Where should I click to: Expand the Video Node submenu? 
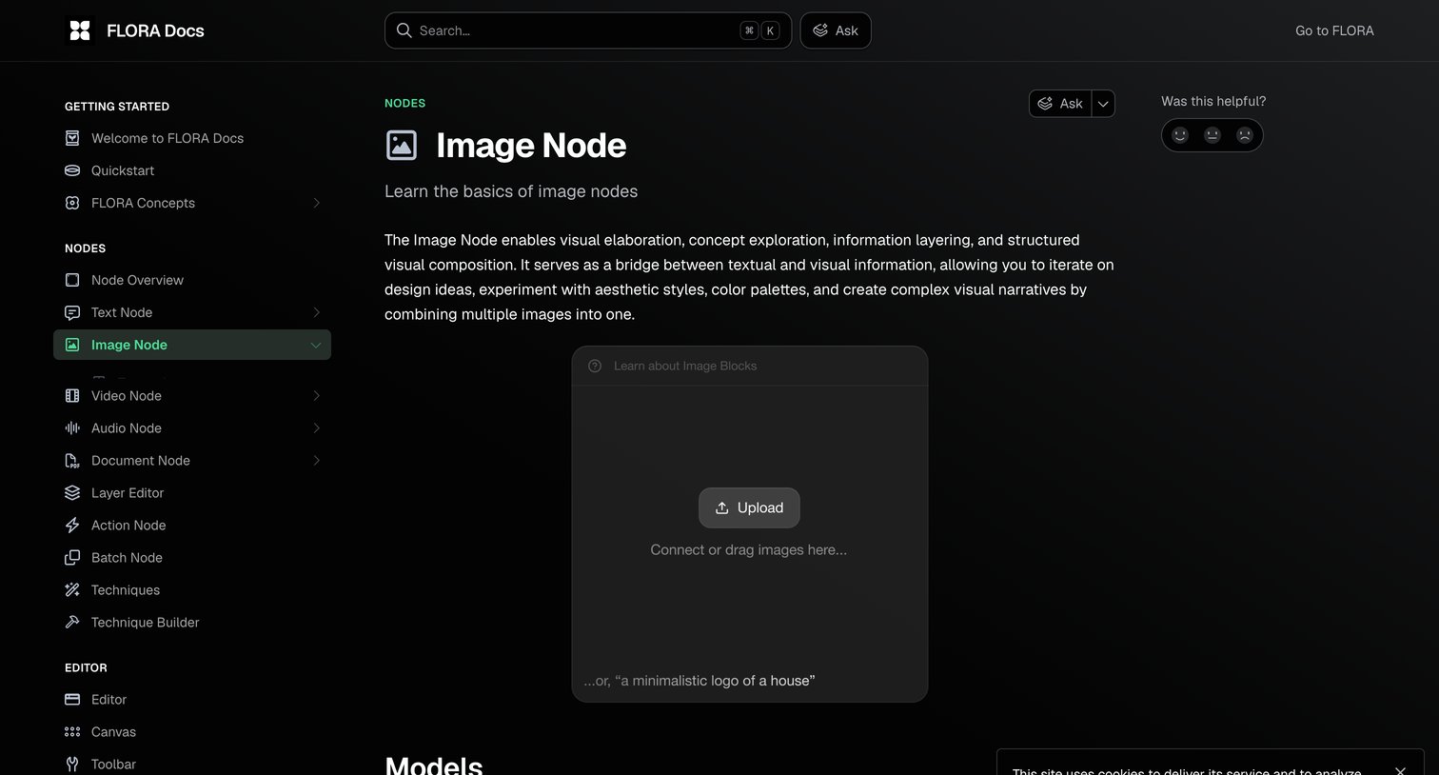point(316,396)
